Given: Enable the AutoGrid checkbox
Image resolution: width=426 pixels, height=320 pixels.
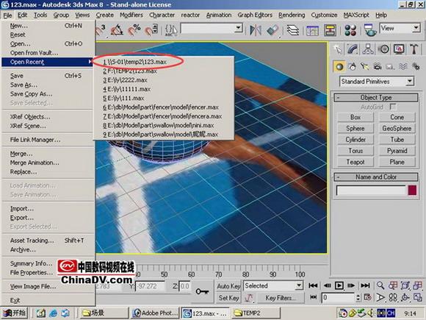Looking at the screenshot, I should point(393,107).
